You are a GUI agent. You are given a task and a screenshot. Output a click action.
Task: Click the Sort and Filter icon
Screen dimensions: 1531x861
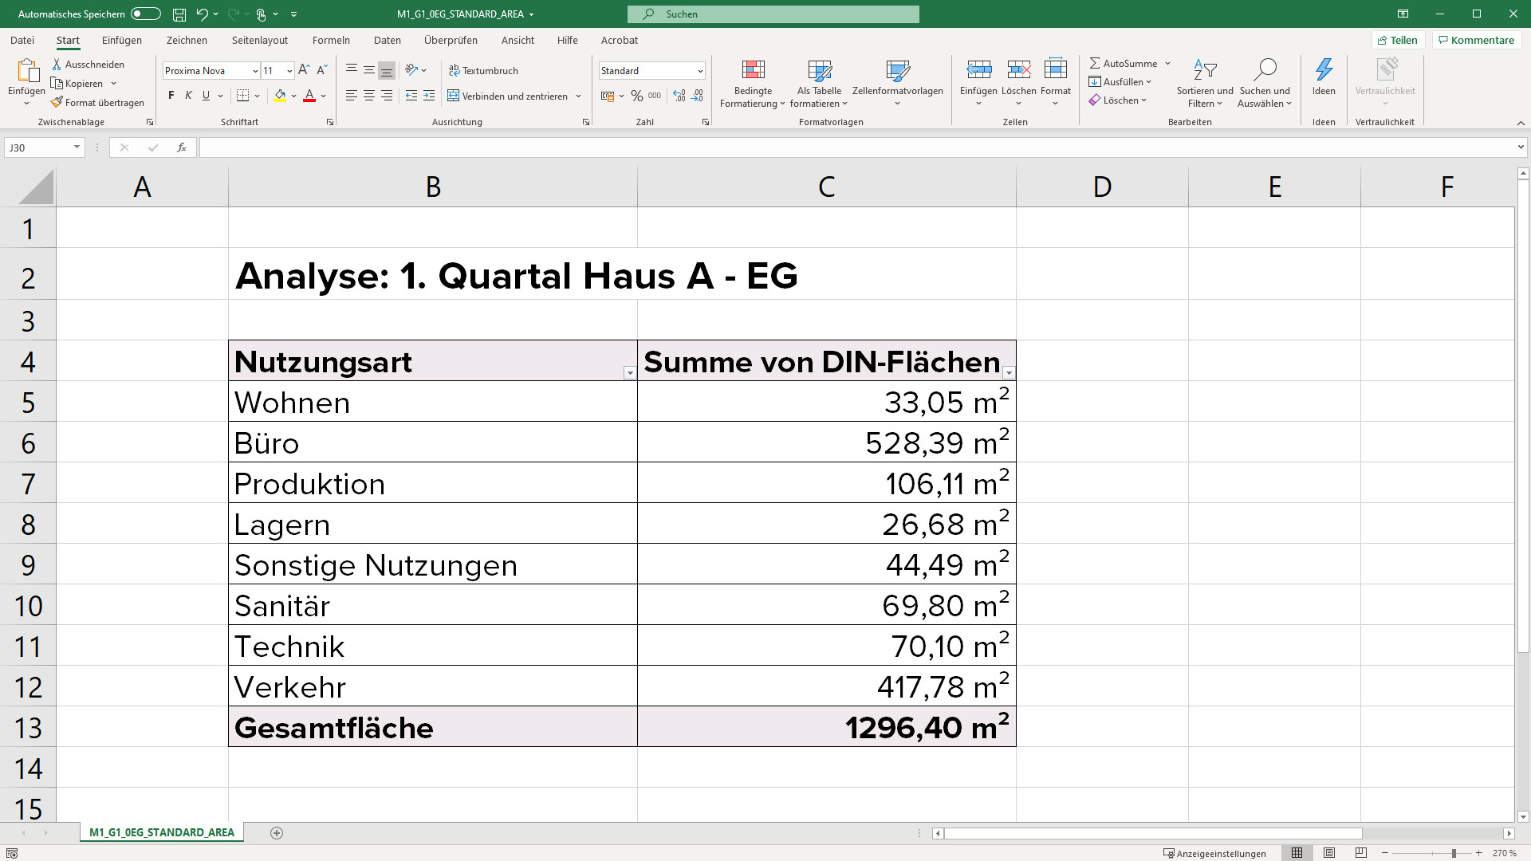(x=1204, y=71)
